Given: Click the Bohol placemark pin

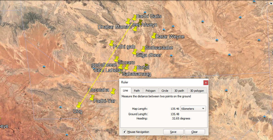Looking at the screenshot, I should pyautogui.click(x=135, y=69).
